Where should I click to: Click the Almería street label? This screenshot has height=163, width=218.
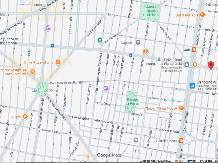pyautogui.click(x=137, y=114)
